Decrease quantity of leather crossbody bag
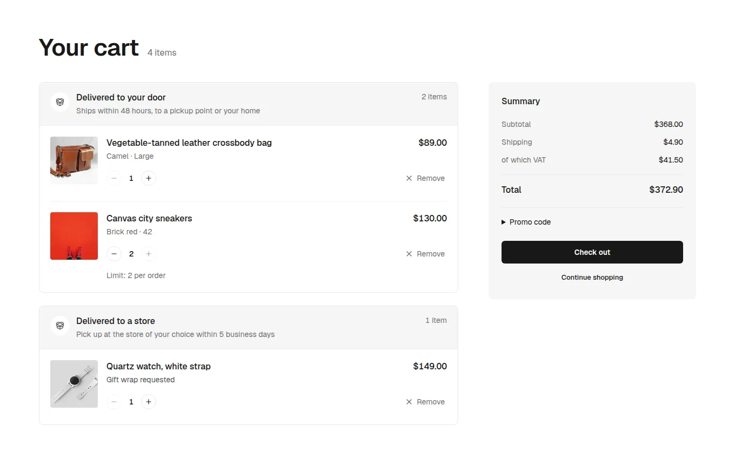Image resolution: width=735 pixels, height=459 pixels. click(x=114, y=178)
